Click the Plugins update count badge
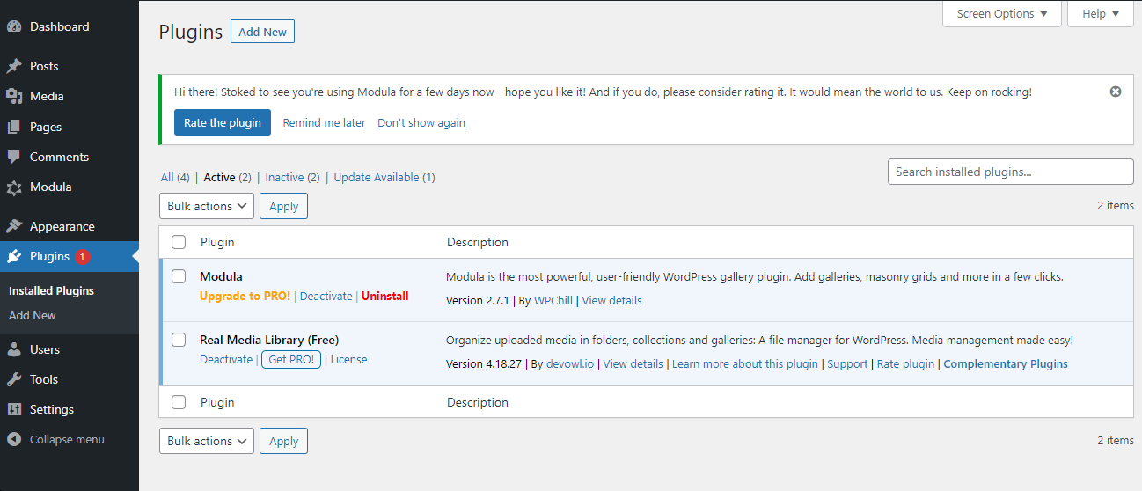The width and height of the screenshot is (1142, 491). 83,257
